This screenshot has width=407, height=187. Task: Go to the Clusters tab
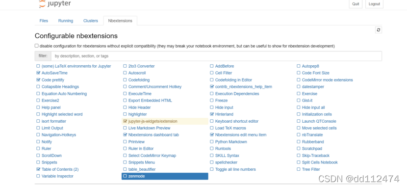[x=91, y=21]
